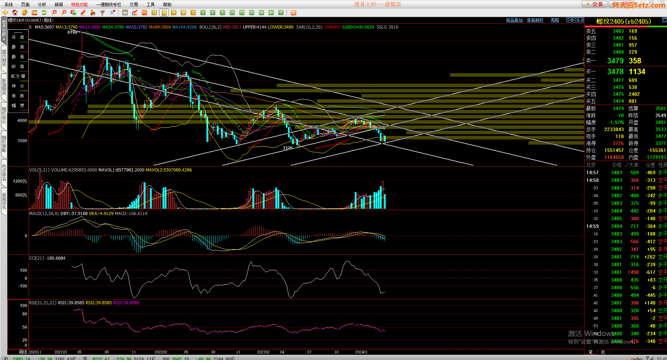Open the 特色功能 menu

[79, 5]
